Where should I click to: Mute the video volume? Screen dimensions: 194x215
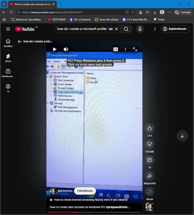tap(66, 49)
